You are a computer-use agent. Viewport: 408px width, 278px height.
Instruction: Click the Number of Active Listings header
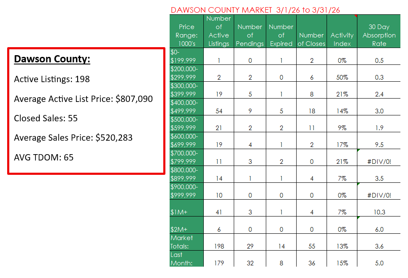219,31
